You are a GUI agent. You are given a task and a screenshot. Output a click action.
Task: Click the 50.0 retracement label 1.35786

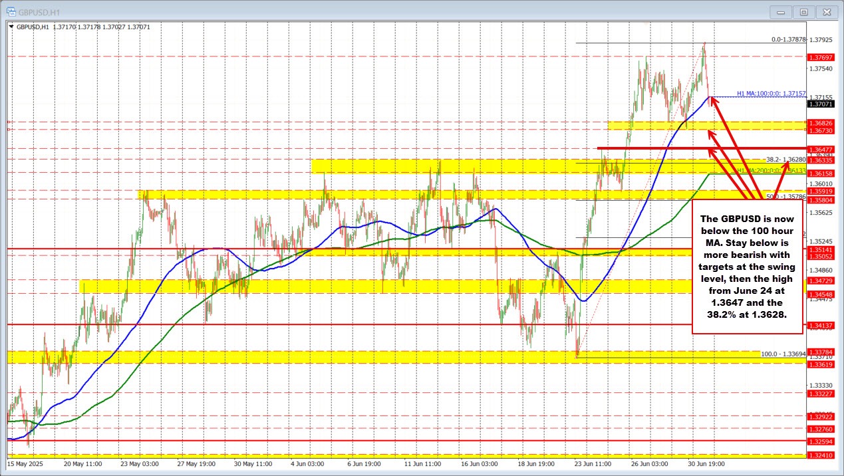point(785,196)
